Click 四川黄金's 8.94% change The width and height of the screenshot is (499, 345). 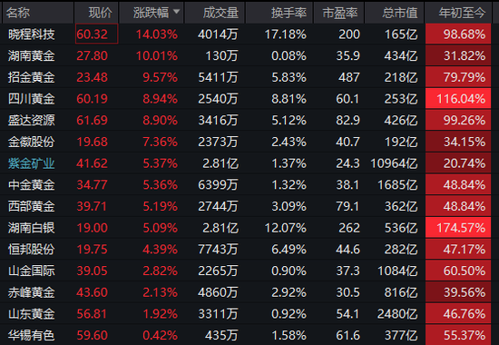pos(160,99)
